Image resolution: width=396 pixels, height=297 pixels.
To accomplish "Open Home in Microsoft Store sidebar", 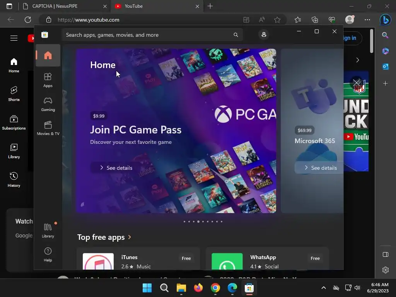I will [48, 55].
